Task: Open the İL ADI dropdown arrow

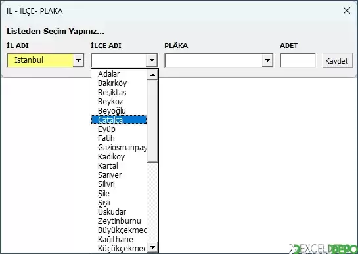Action: (x=78, y=60)
